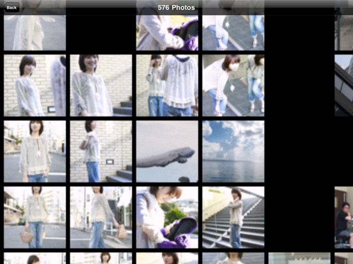Open photo of woman with purple hat
Image resolution: width=353 pixels, height=264 pixels.
[x=167, y=218]
